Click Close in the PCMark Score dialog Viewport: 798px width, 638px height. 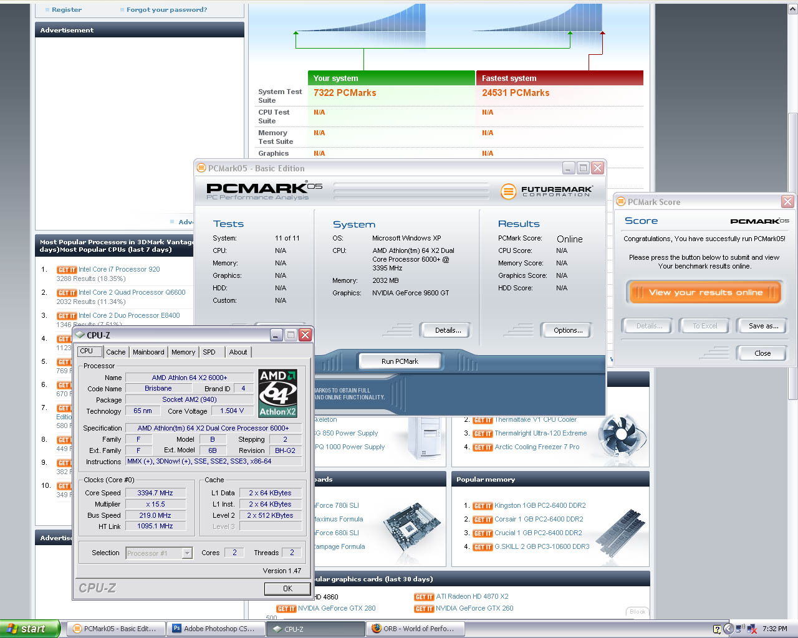(762, 353)
